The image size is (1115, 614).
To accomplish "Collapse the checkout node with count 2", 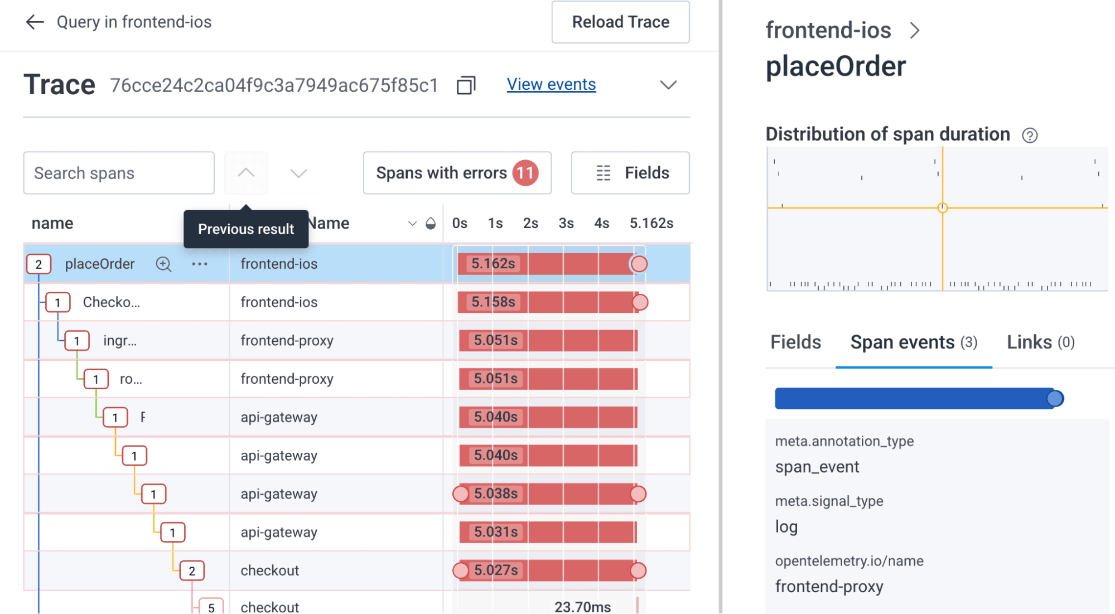I will (192, 571).
